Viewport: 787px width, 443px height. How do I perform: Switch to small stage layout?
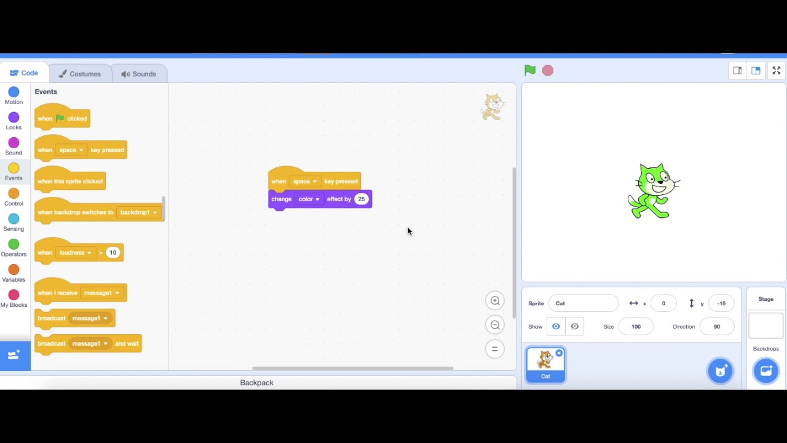(737, 71)
